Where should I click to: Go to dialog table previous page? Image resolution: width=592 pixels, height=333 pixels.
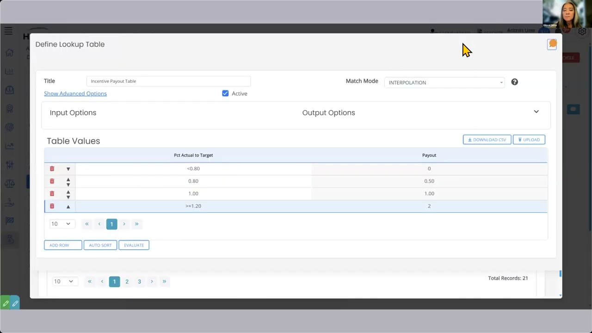99,224
